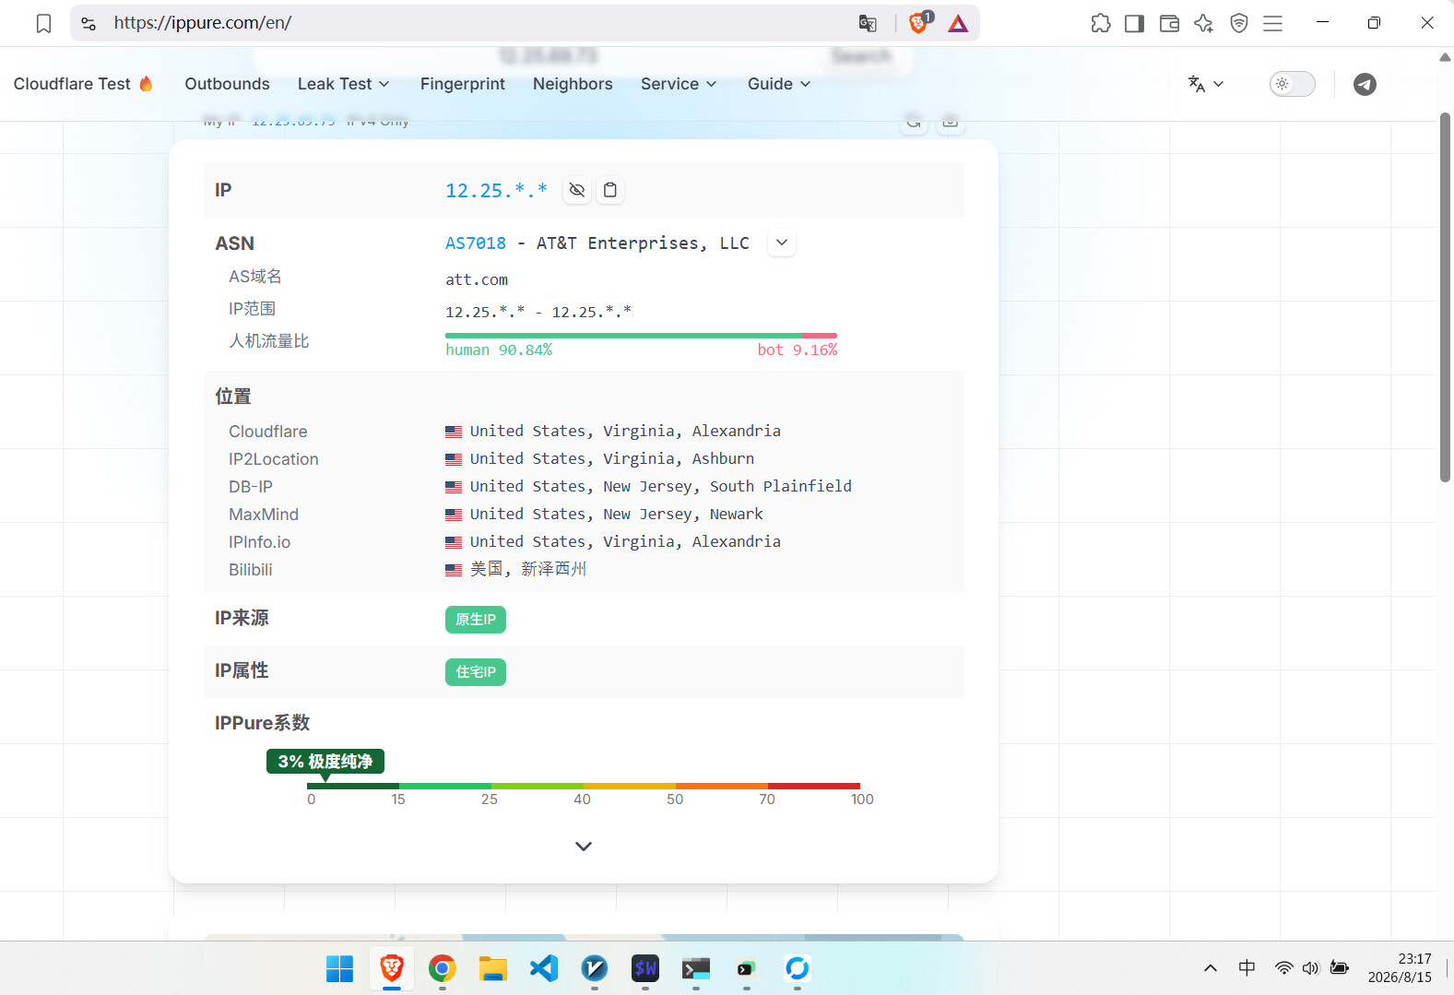Click the masked IP address 12.25.*.*
This screenshot has height=995, width=1454.
(496, 191)
